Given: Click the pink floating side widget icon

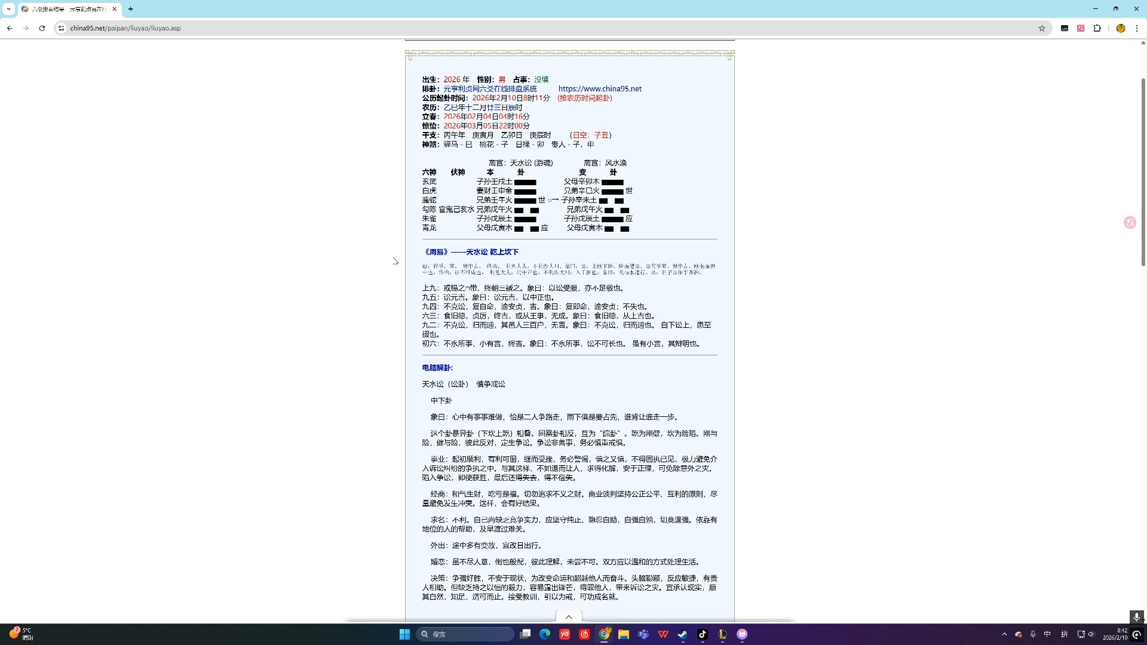Looking at the screenshot, I should tap(1130, 222).
